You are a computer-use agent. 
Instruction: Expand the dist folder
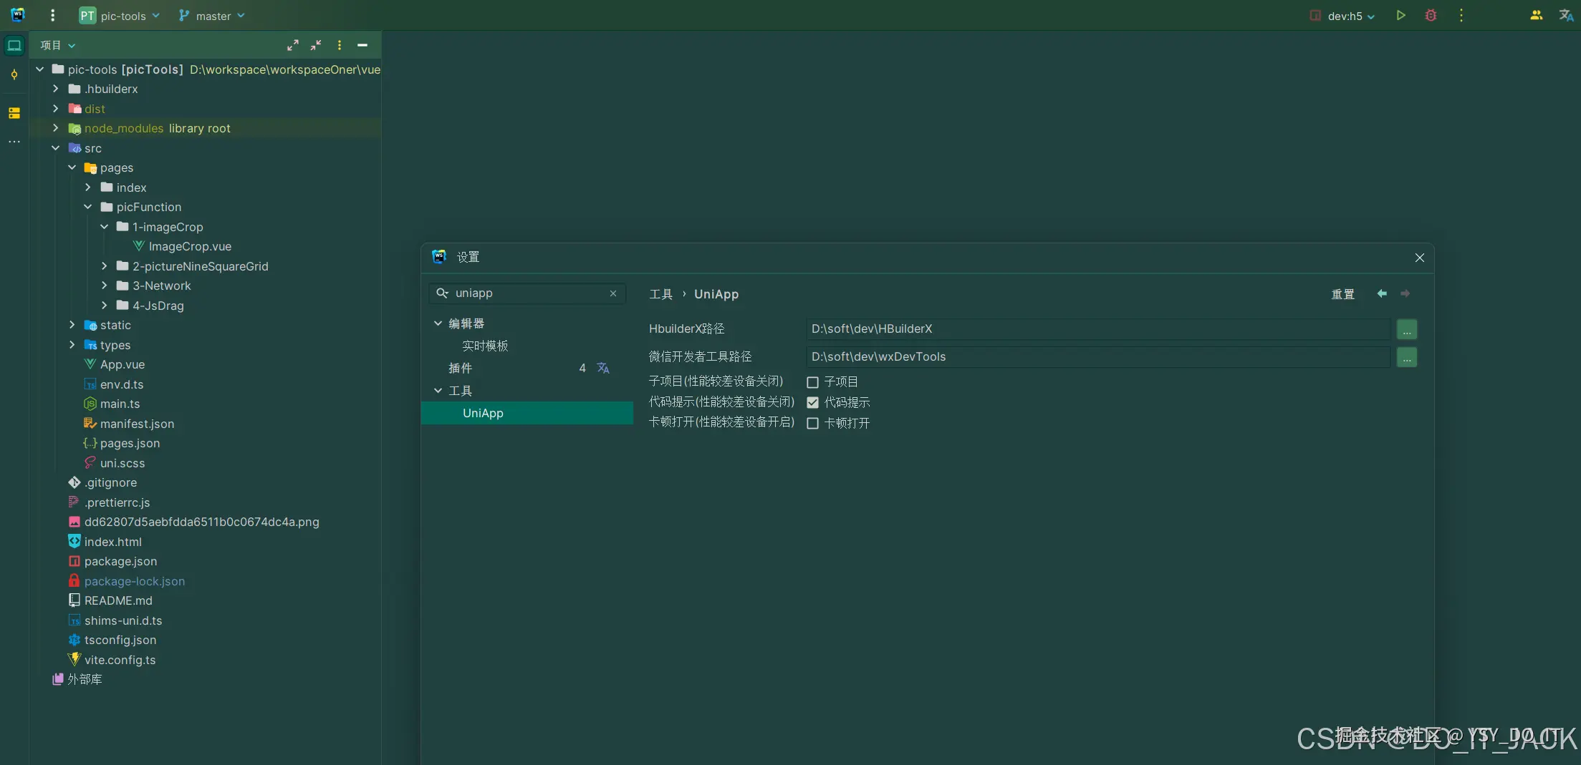(55, 109)
